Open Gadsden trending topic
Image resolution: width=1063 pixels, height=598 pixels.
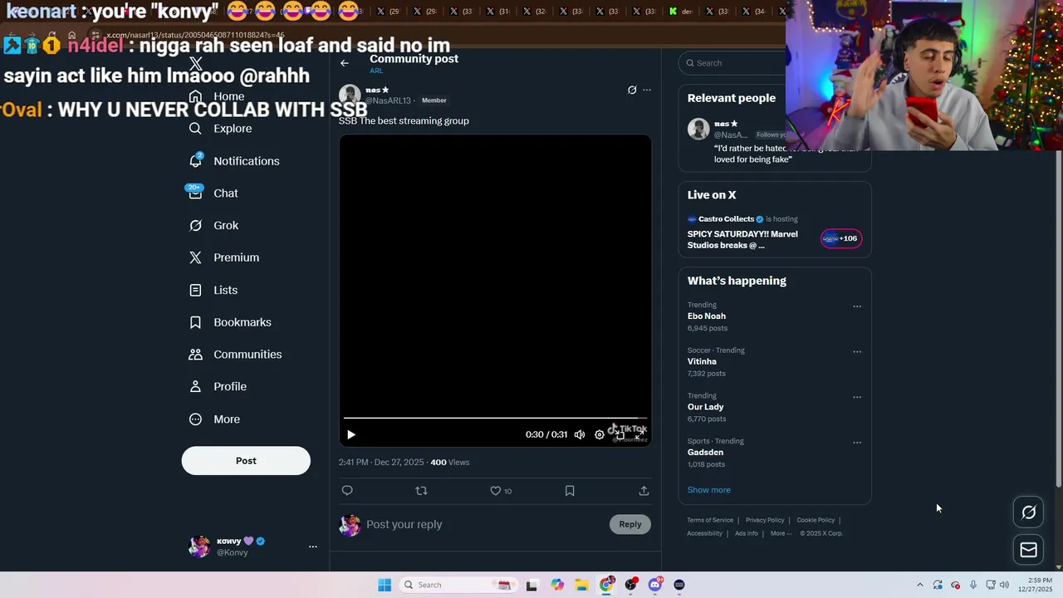point(705,453)
